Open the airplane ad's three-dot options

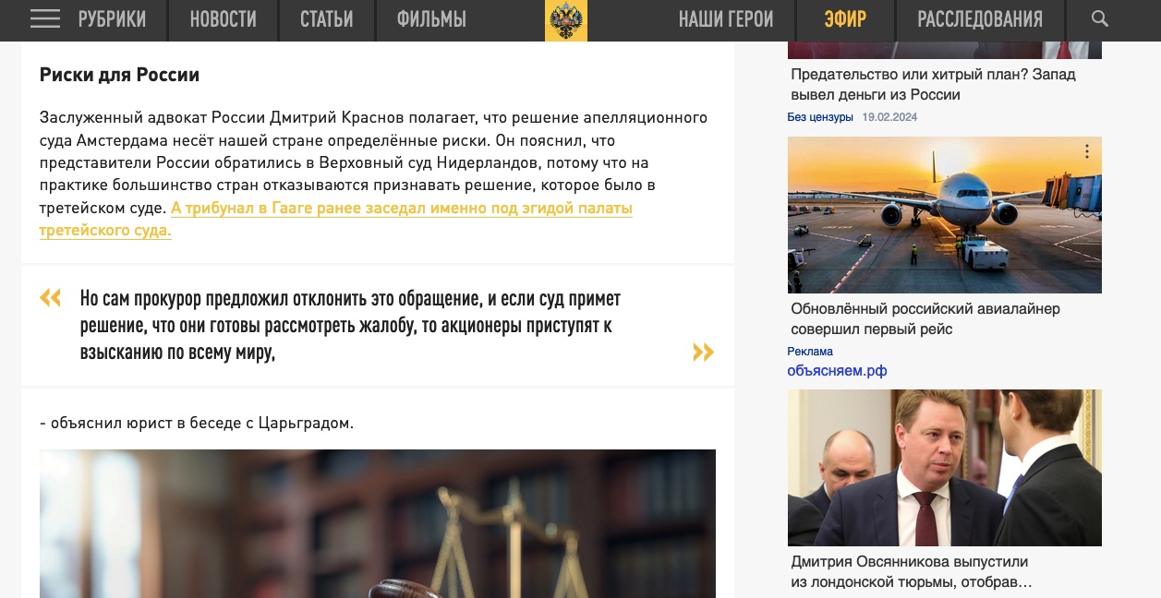click(x=1087, y=151)
